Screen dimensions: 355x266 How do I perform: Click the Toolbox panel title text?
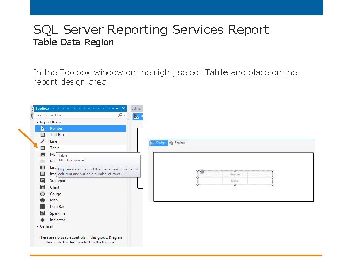[x=42, y=108]
